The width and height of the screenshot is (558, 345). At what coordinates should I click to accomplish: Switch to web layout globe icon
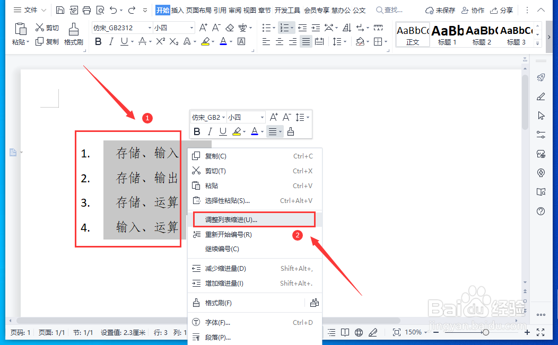coord(359,332)
